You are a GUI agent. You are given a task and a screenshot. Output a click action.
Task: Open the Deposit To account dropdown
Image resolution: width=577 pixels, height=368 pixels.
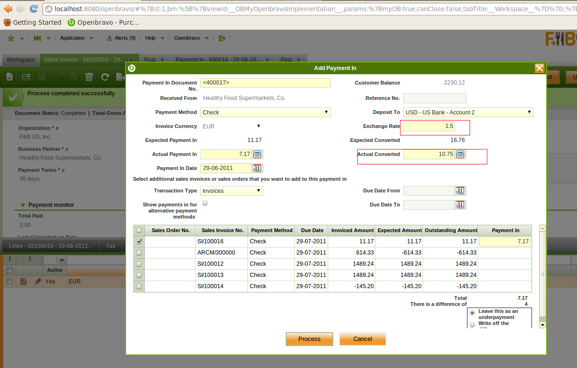469,112
